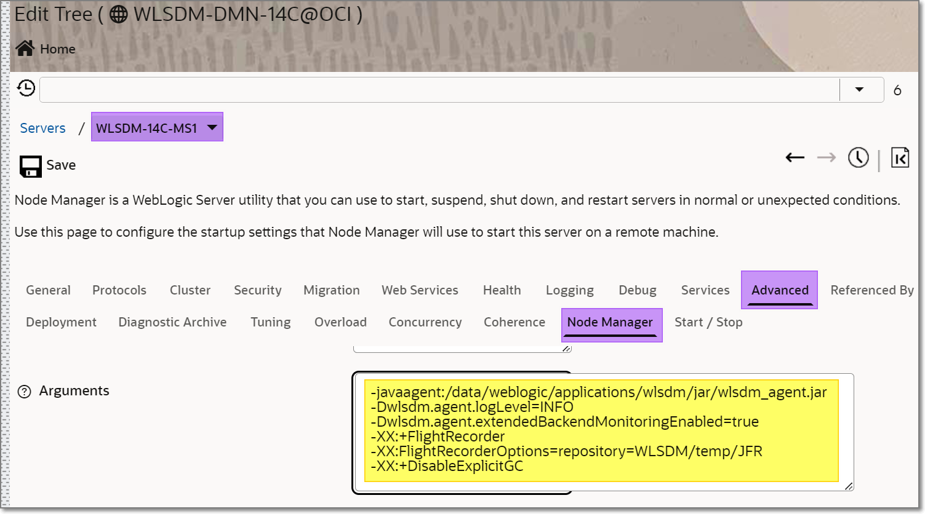Screen dimensions: 925x514
Task: Expand the history path dropdown arrow
Action: (860, 90)
